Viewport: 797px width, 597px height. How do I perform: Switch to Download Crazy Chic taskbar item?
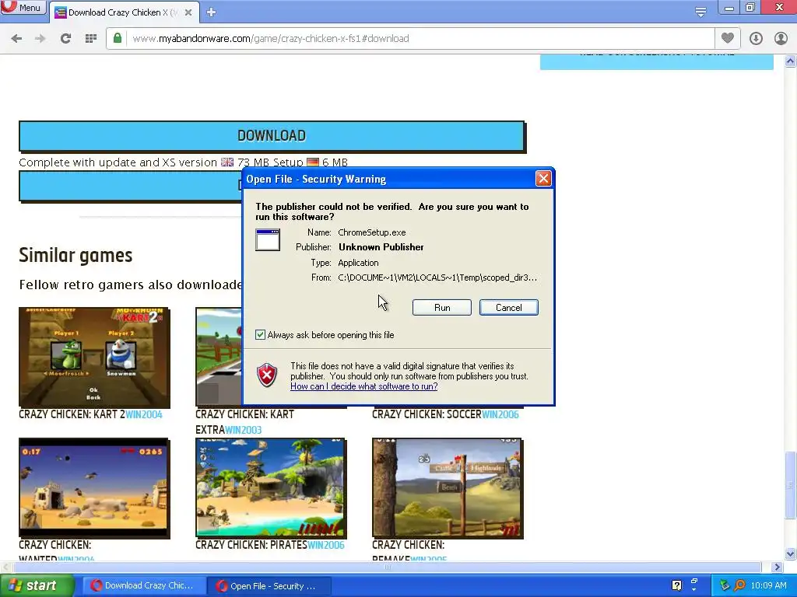click(144, 585)
